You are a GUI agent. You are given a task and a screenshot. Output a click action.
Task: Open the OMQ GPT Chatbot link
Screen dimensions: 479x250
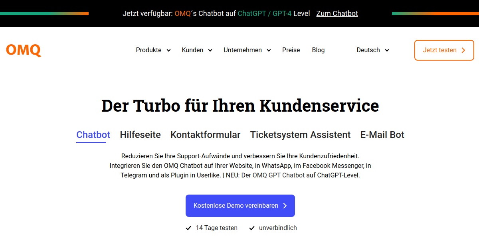279,175
